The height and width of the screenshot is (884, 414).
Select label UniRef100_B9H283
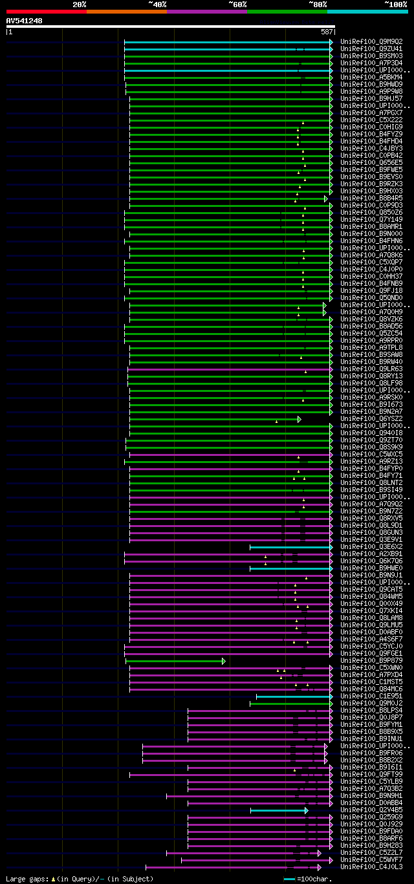click(371, 845)
